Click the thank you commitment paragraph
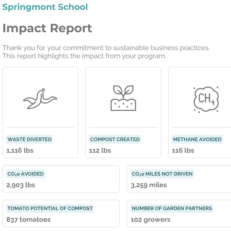The height and width of the screenshot is (231, 231). tap(106, 52)
